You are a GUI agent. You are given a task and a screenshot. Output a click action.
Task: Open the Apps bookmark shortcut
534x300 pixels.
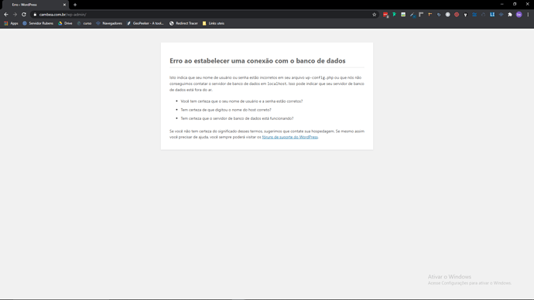click(12, 23)
